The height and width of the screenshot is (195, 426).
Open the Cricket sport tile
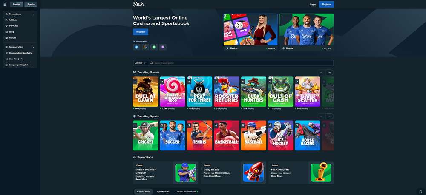pos(145,136)
